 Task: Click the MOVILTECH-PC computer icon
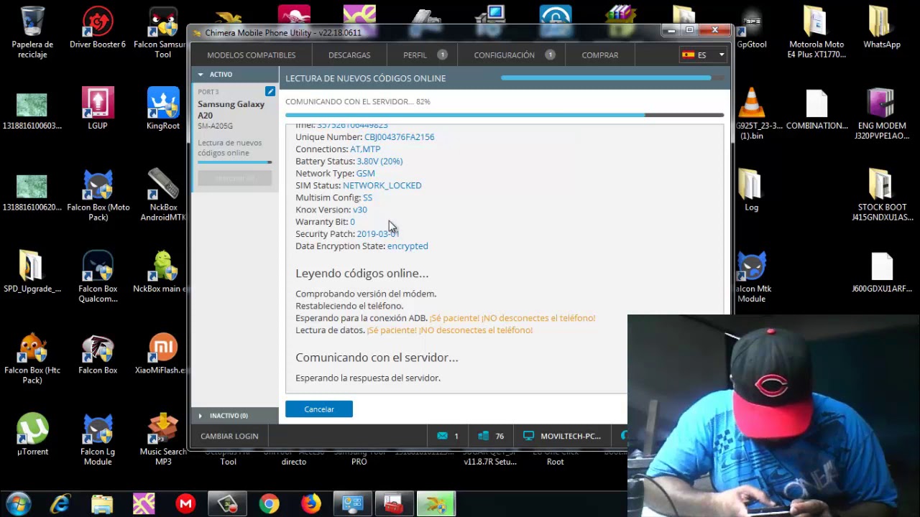pos(529,436)
